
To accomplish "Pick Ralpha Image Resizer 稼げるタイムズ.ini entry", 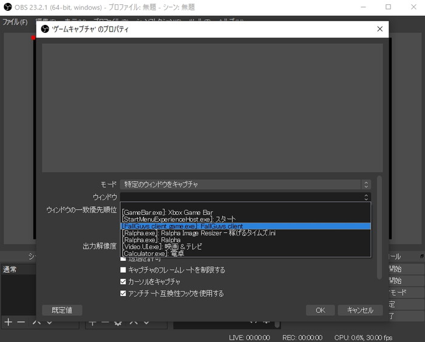I will tap(245, 233).
